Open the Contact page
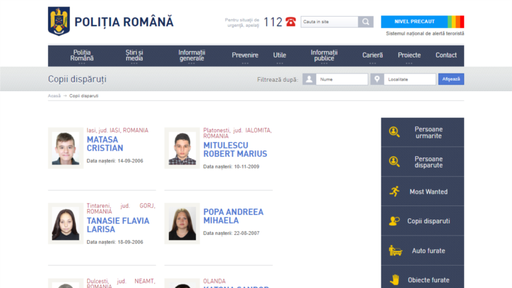 pos(446,56)
